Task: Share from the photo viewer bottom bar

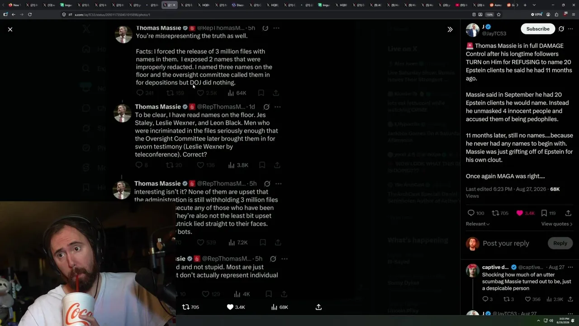Action: 318,307
